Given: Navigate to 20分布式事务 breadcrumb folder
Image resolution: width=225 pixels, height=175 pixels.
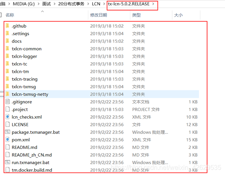Looking at the screenshot, I should (x=71, y=4).
